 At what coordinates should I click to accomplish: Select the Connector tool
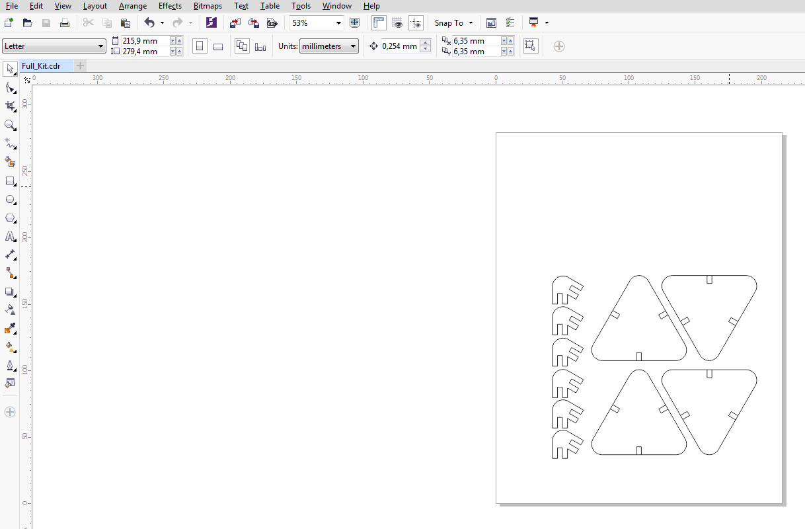[10, 272]
